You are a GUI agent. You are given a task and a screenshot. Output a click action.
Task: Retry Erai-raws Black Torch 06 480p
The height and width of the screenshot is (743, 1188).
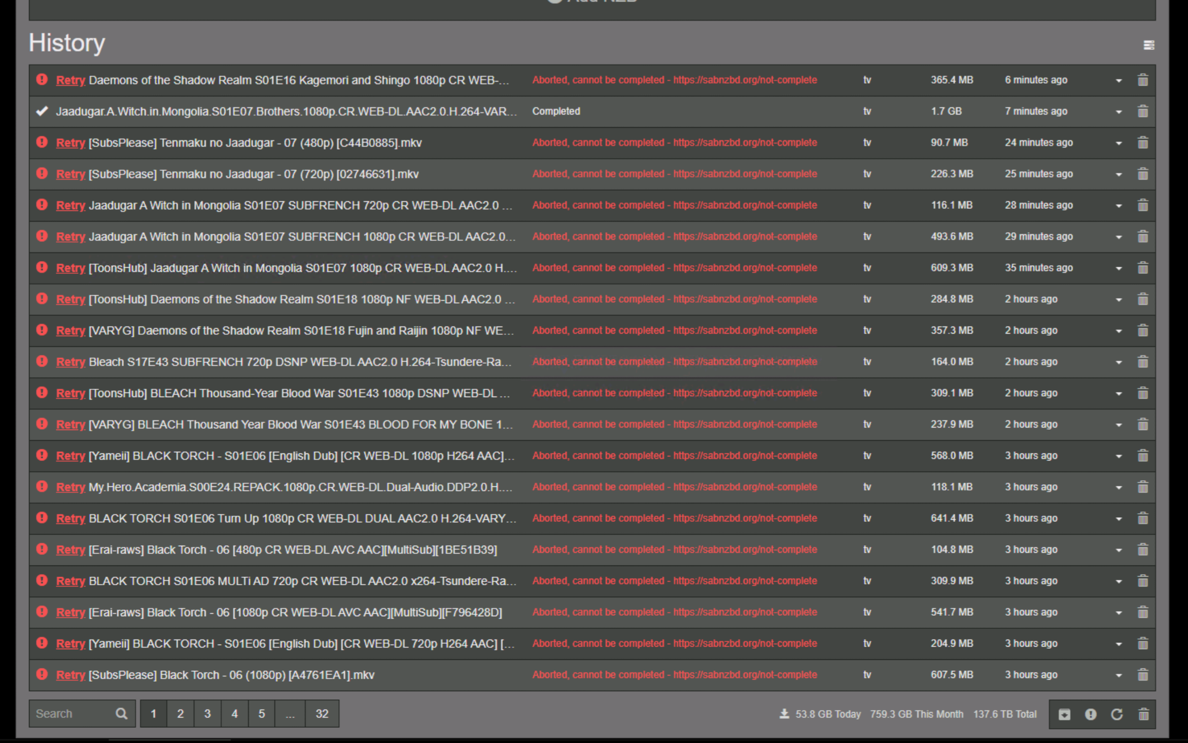click(71, 550)
